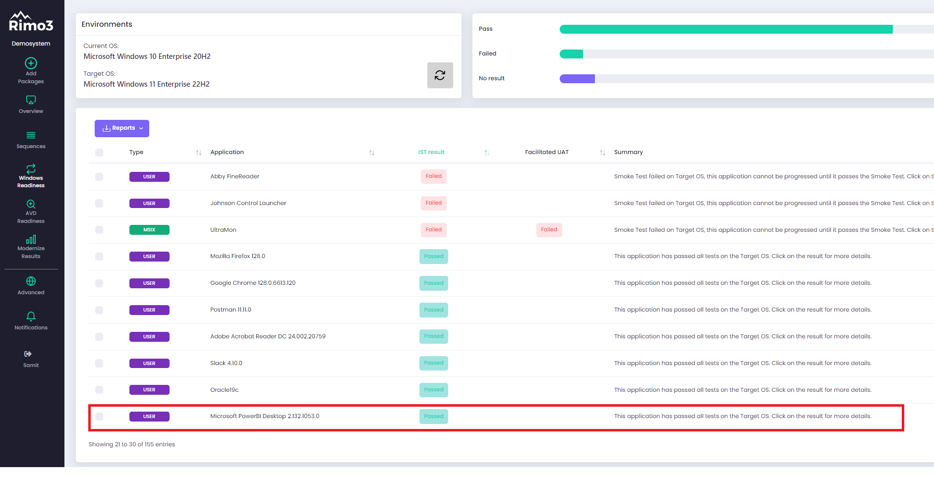Click the green Pass progress bar
This screenshot has height=479, width=934.
pos(726,29)
